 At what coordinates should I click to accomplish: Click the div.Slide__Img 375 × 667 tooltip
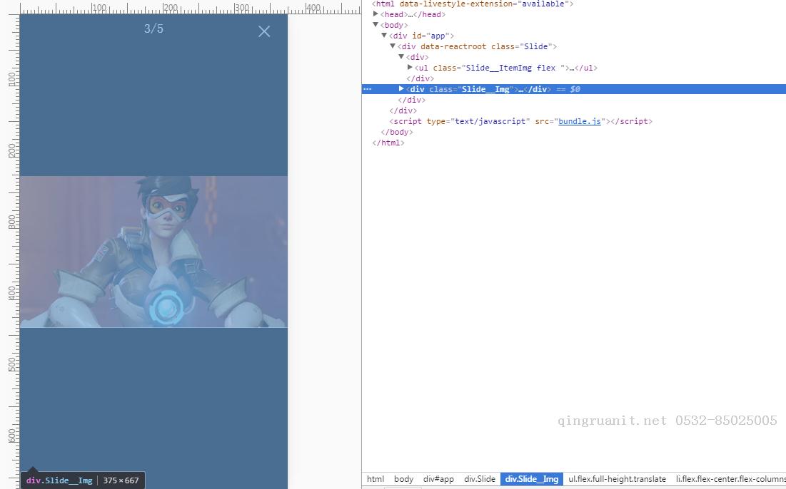(83, 480)
